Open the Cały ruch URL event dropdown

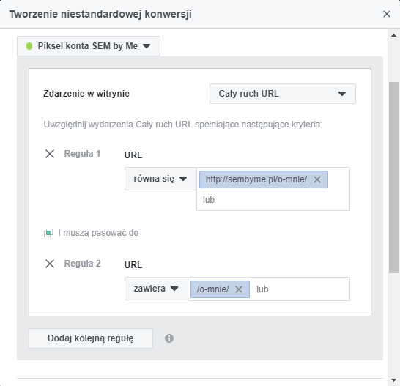[283, 94]
